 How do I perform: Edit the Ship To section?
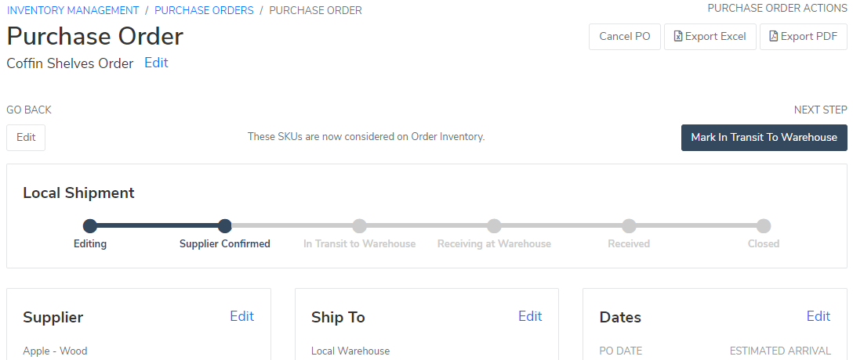530,316
